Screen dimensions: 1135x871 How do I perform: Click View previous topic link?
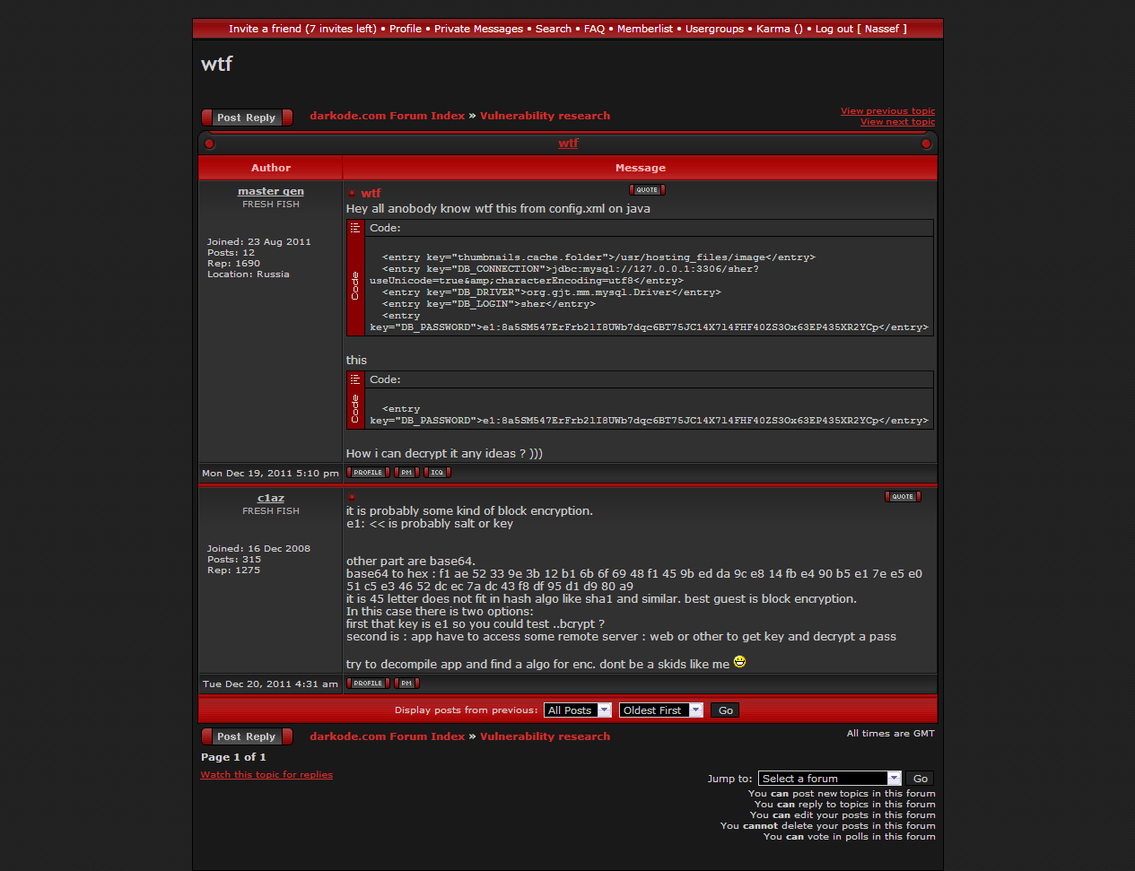coord(886,111)
